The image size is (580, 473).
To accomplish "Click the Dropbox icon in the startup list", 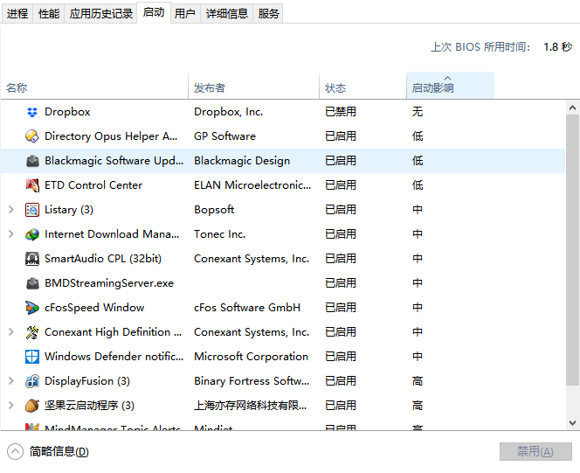I will tap(32, 112).
